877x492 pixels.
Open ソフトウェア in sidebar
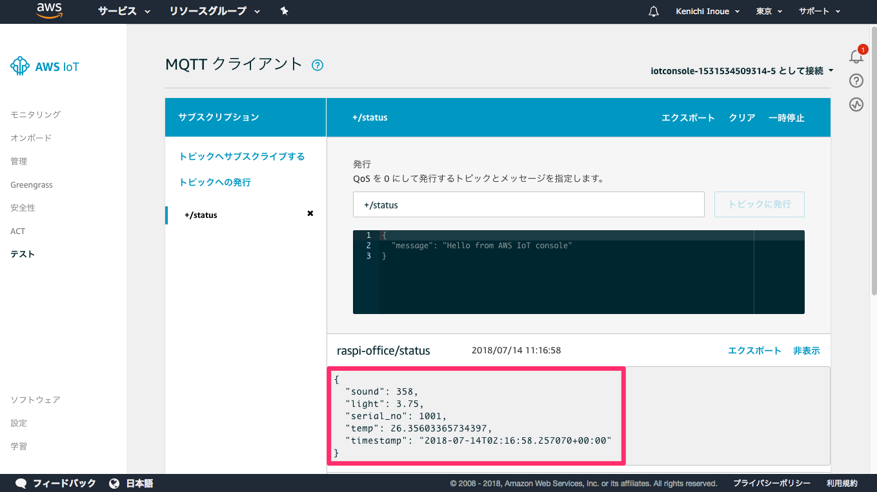pyautogui.click(x=35, y=400)
